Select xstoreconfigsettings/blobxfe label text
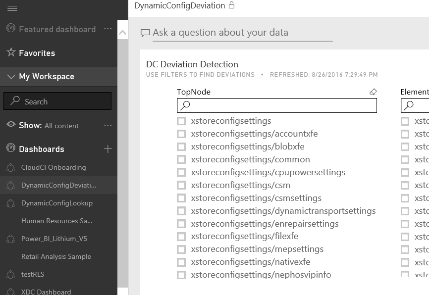 pyautogui.click(x=248, y=147)
